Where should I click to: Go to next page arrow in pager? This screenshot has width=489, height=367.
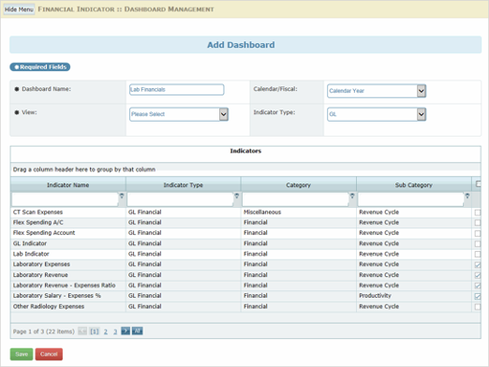tap(126, 330)
